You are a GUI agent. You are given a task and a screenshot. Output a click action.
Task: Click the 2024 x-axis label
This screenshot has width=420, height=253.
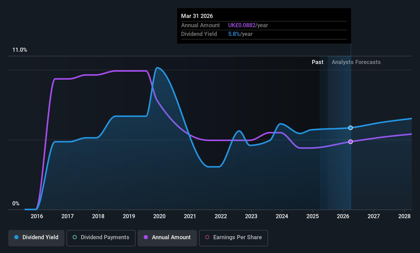pos(282,216)
